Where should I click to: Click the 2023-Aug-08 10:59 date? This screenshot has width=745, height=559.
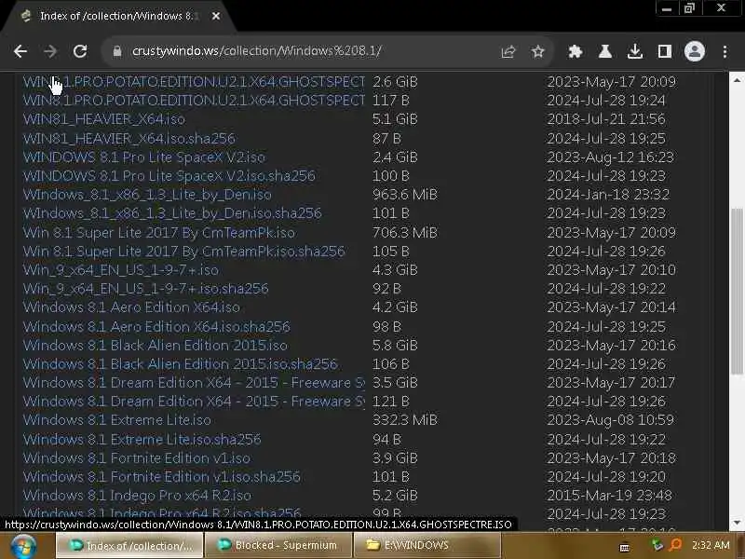(610, 420)
